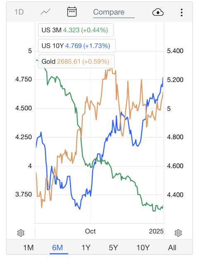Switch to 5Y time range
Viewport: 199px width, 259px height.
[113, 247]
